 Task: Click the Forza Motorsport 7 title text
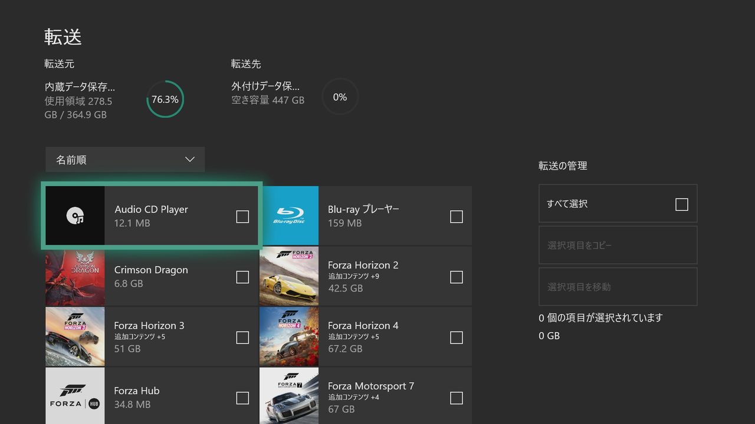371,386
